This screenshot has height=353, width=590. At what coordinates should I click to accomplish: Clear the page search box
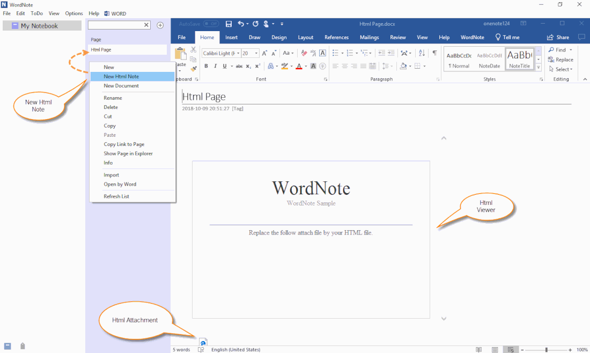click(146, 25)
